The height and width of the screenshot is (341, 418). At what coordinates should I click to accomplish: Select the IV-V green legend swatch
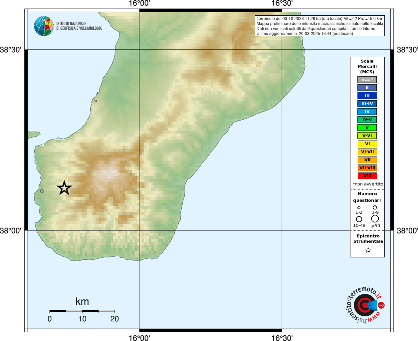pos(367,120)
